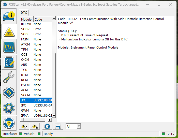The image size is (178, 138).
Task: Select the DTC section icon in sidebar
Action: click(x=9, y=32)
